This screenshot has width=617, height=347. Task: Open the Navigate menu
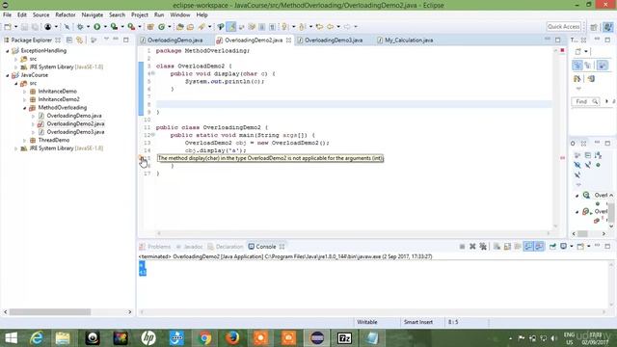coord(93,15)
